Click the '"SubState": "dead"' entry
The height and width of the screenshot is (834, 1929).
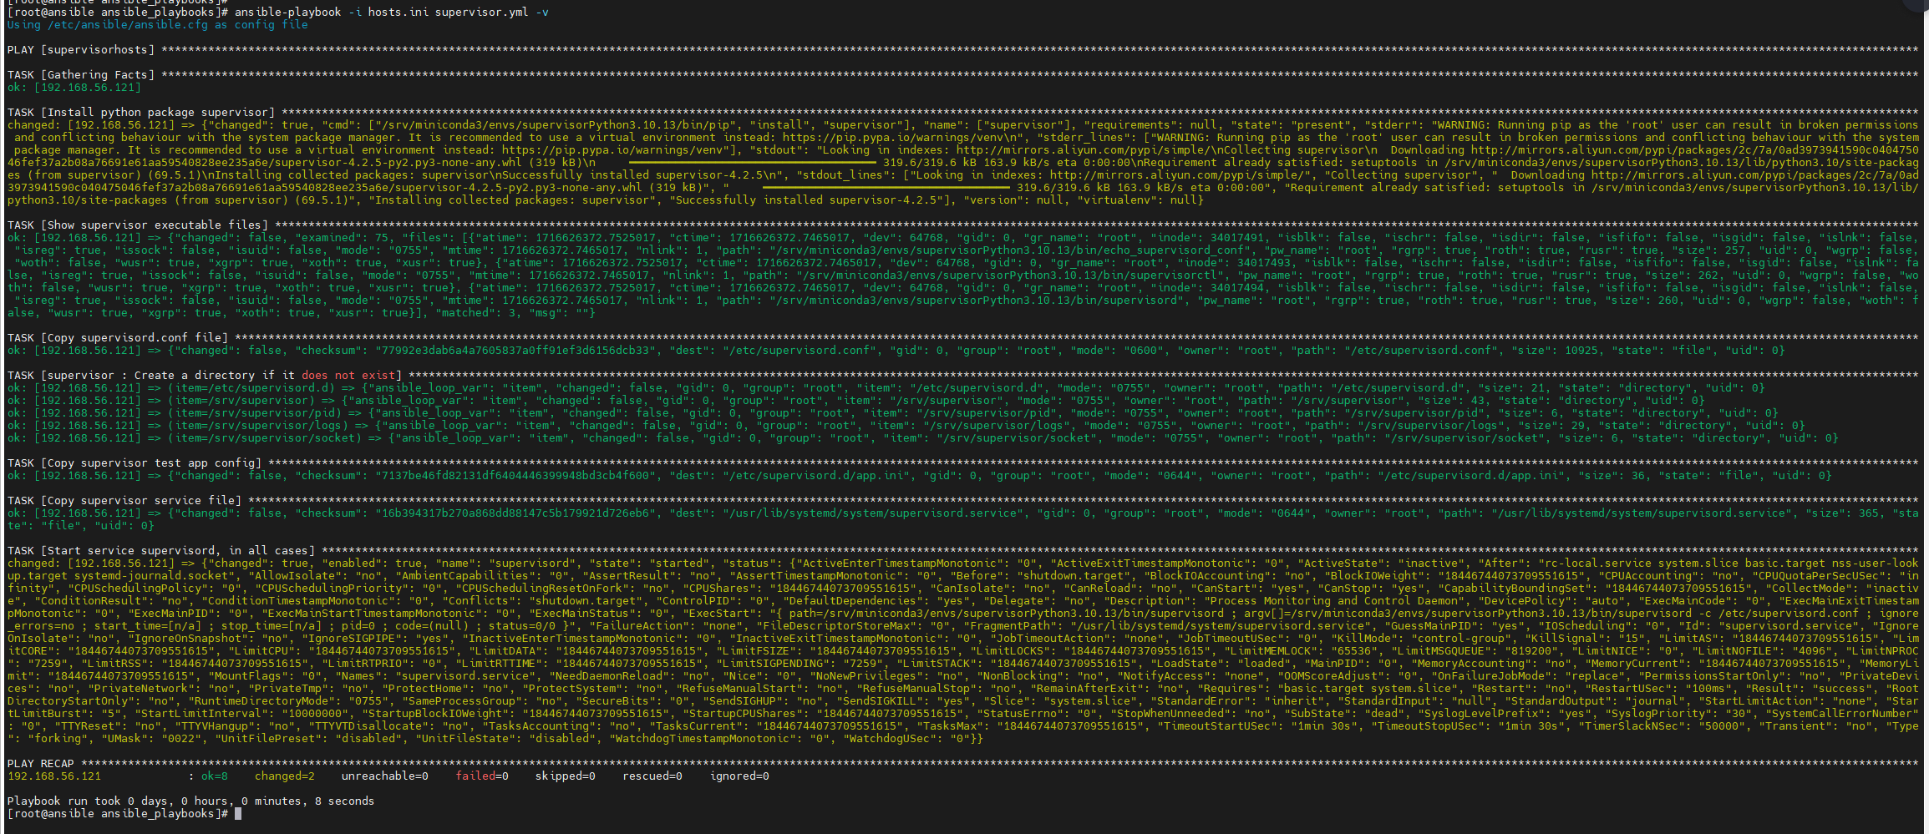[x=1344, y=714]
